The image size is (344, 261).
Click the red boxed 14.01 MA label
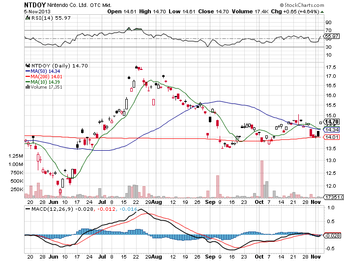tap(332, 137)
